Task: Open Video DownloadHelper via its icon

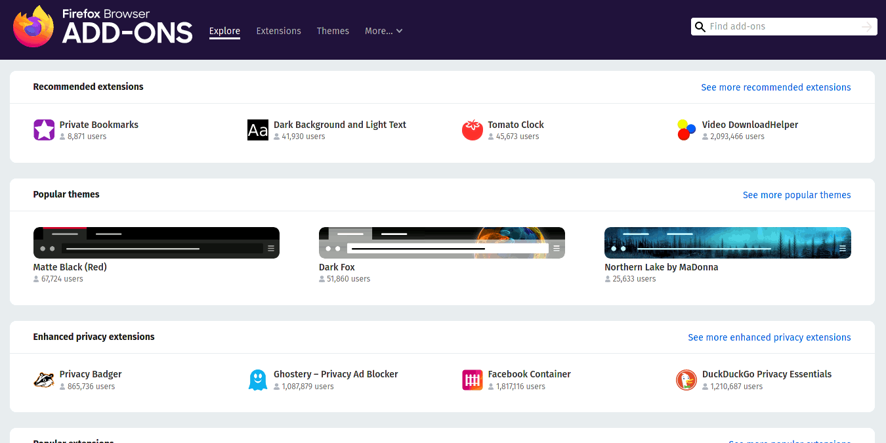Action: coord(686,130)
